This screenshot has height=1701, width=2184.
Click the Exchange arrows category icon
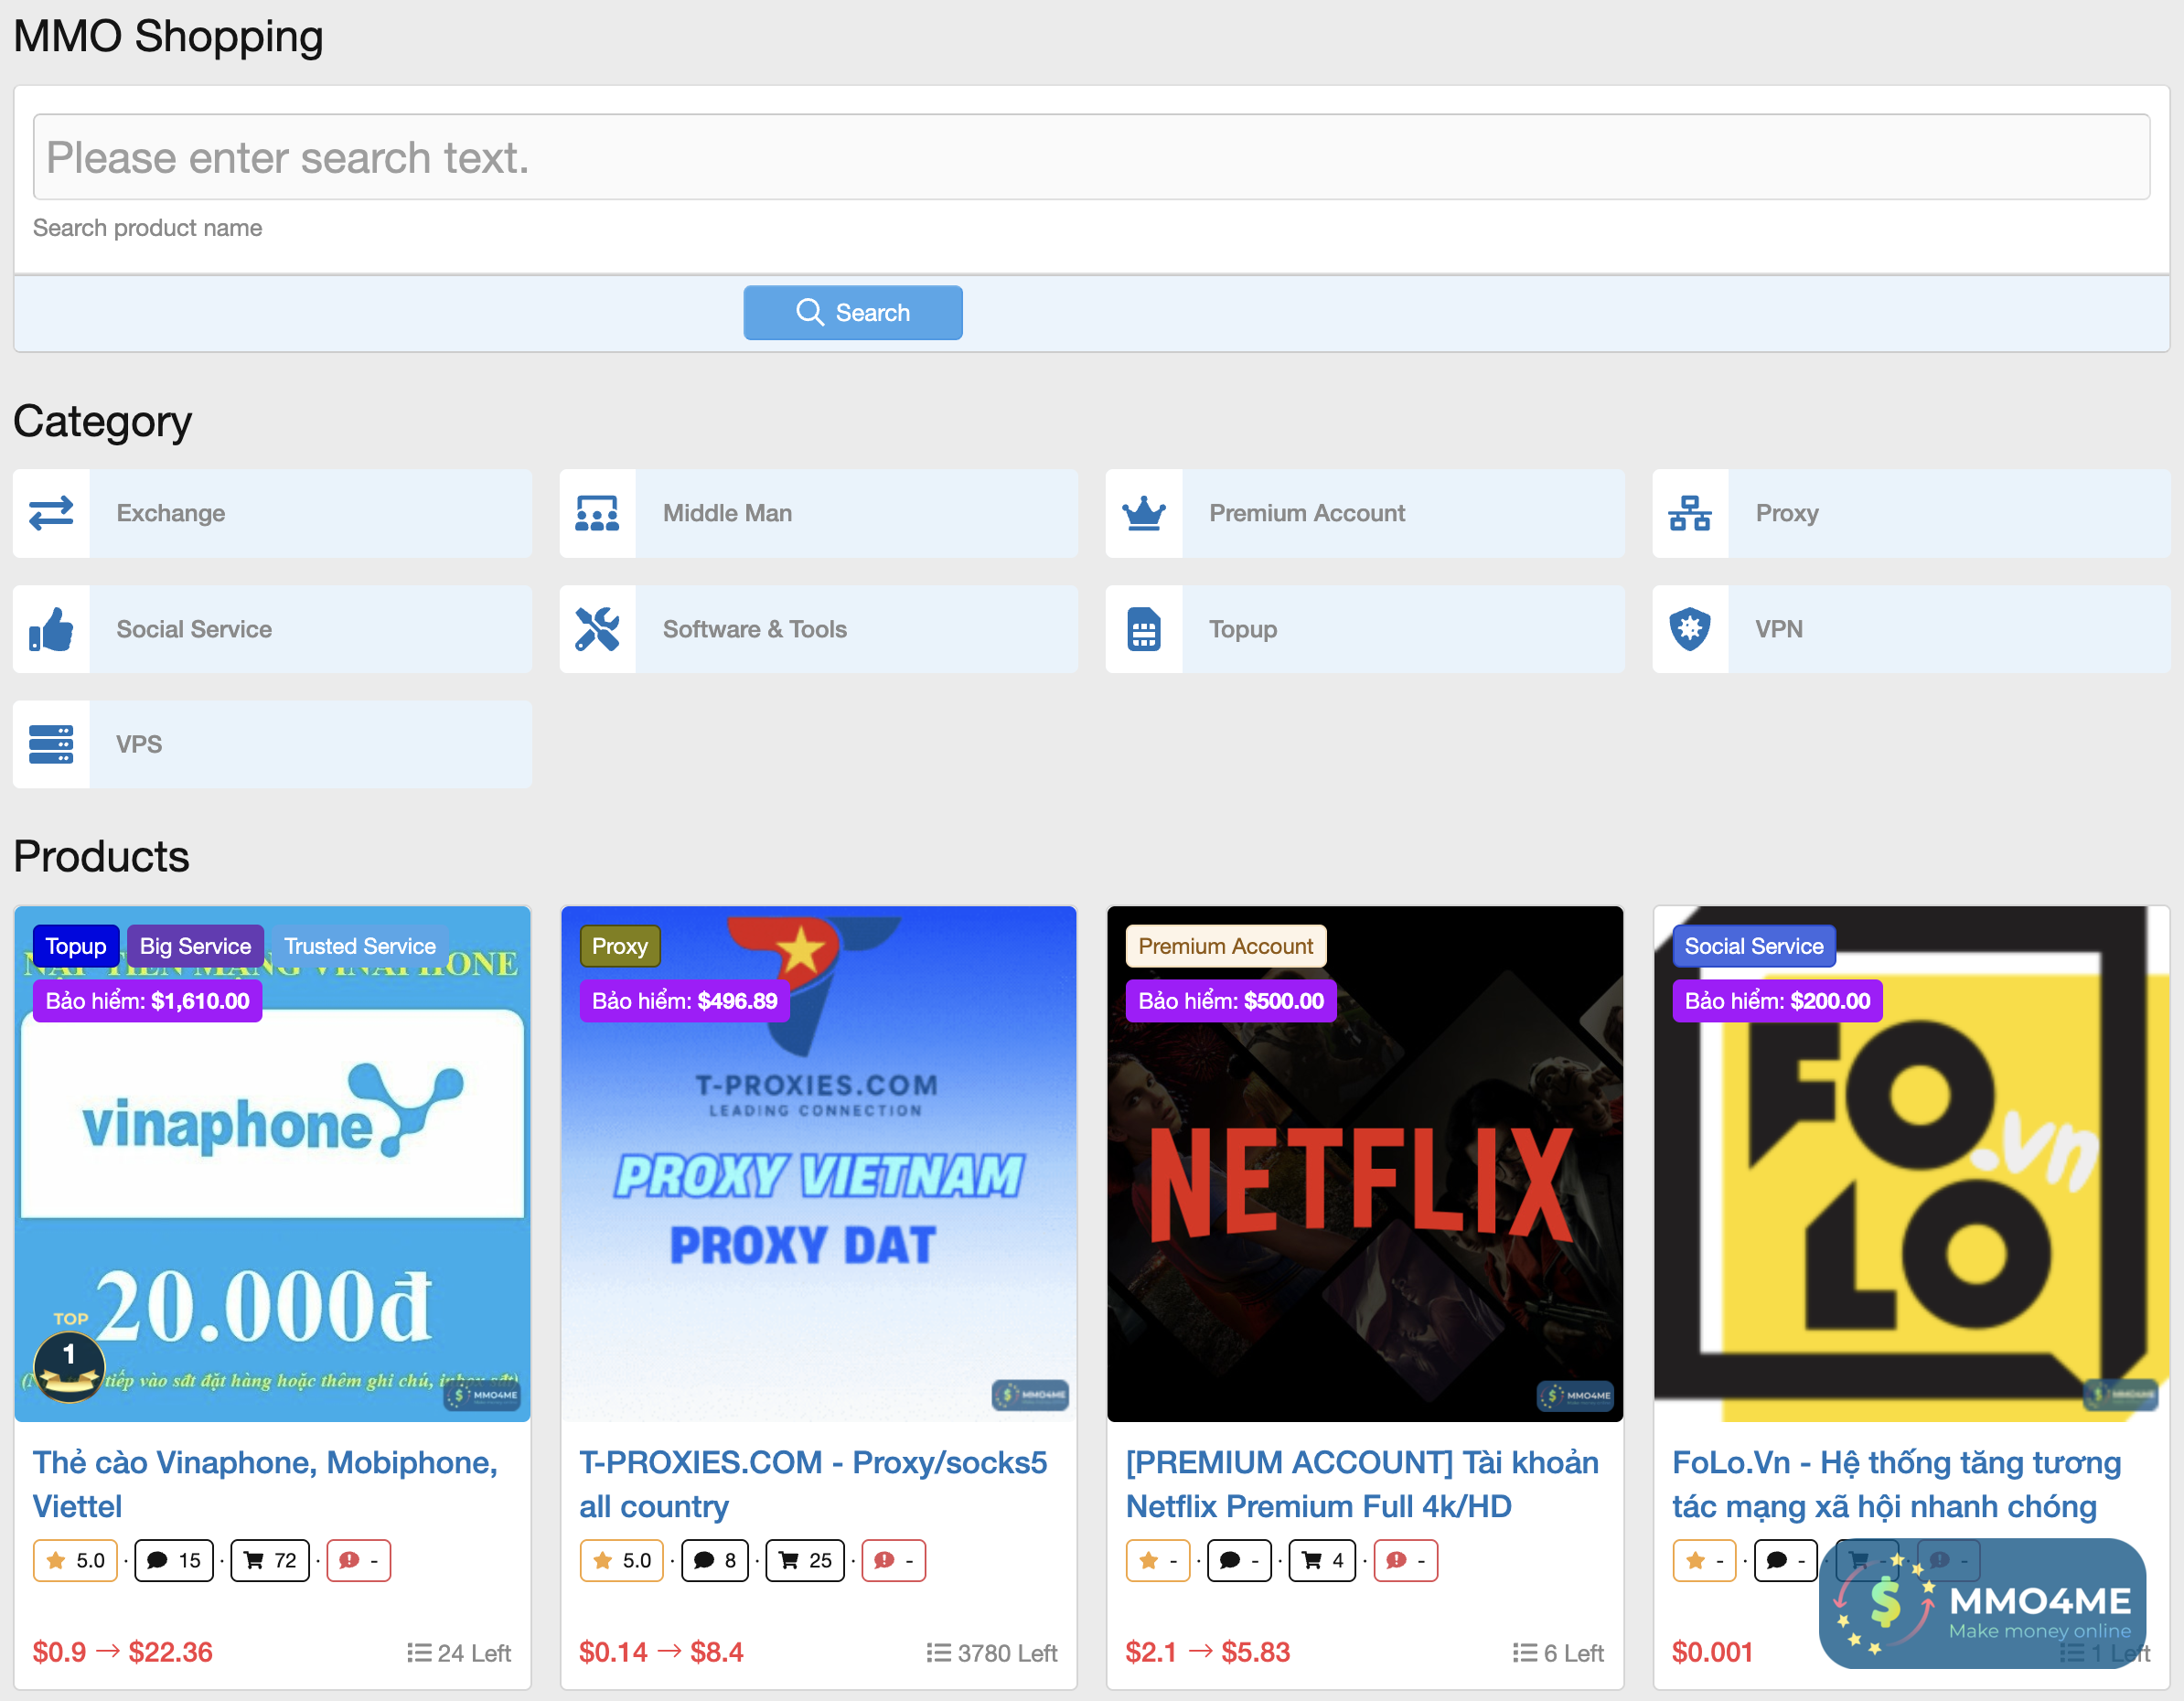pyautogui.click(x=51, y=513)
